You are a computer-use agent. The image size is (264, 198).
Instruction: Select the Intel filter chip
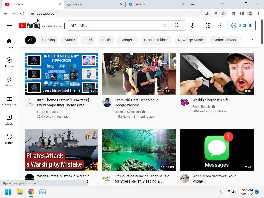coord(88,40)
